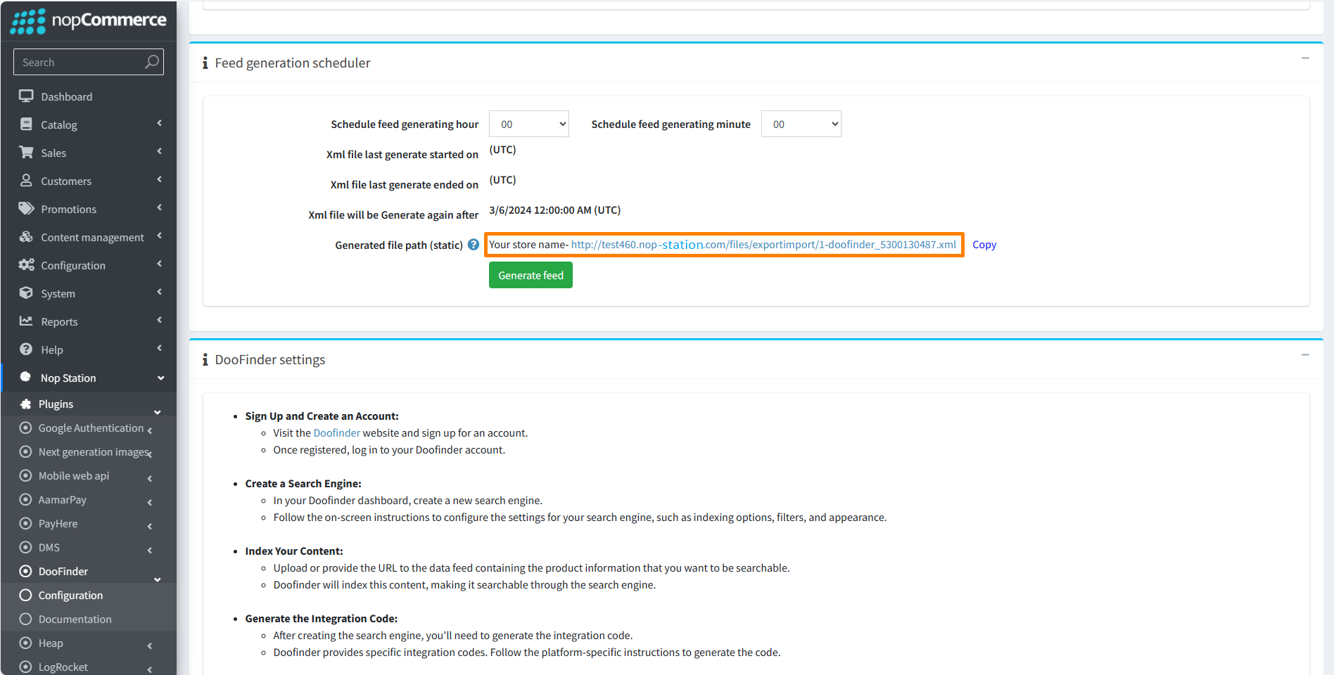
Task: Click the Google Authentication bullet icon
Action: (x=26, y=427)
